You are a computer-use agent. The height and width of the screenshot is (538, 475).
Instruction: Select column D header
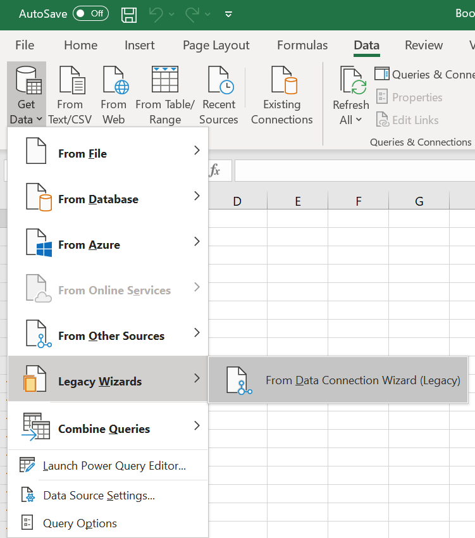(237, 201)
